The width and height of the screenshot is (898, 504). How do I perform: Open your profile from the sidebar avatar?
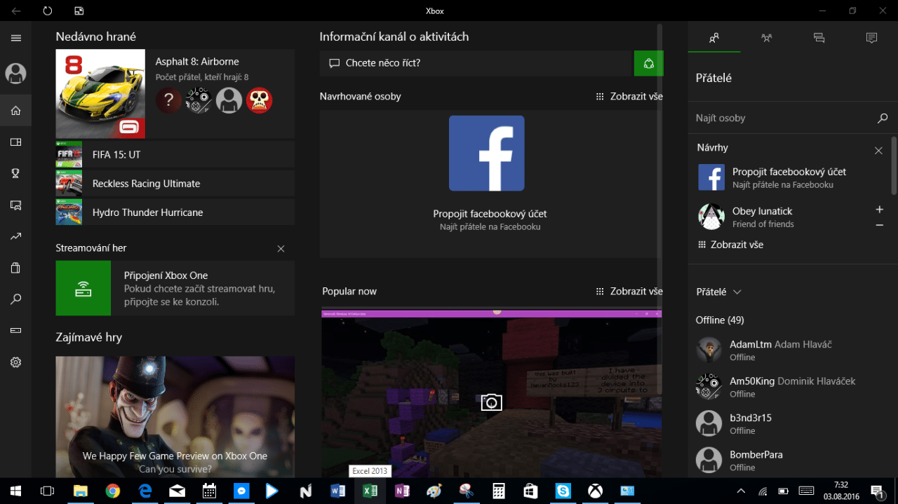pos(15,73)
